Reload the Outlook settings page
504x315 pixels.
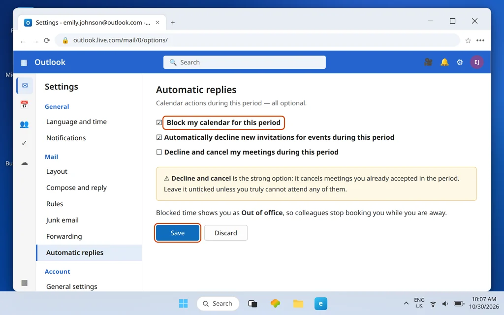(47, 40)
